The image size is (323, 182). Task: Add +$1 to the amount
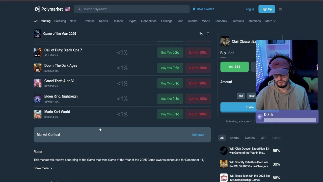pyautogui.click(x=241, y=96)
